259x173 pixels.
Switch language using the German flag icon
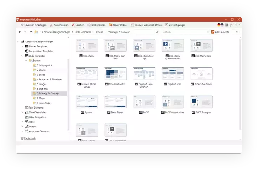point(219,25)
